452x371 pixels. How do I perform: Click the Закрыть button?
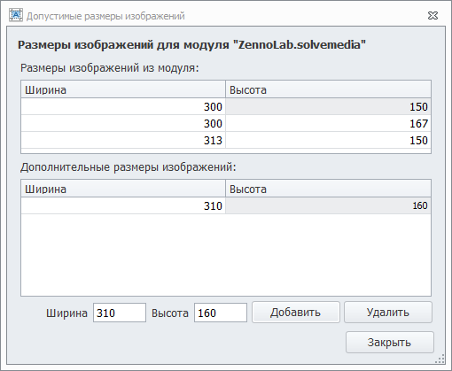tap(390, 343)
